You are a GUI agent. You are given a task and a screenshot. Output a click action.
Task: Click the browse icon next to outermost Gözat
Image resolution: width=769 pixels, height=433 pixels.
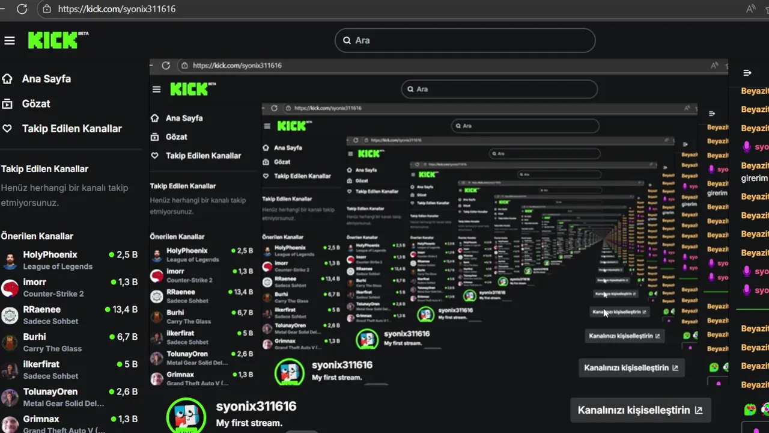pyautogui.click(x=7, y=103)
